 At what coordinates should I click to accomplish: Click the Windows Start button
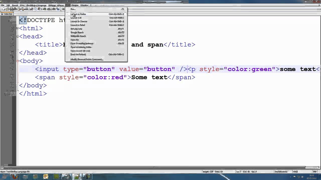coord(5,177)
